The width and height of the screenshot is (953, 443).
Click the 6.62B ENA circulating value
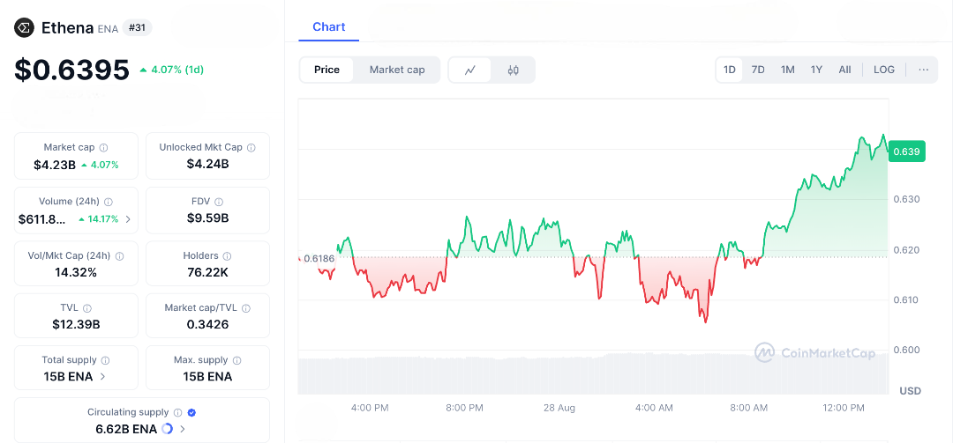coord(126,429)
